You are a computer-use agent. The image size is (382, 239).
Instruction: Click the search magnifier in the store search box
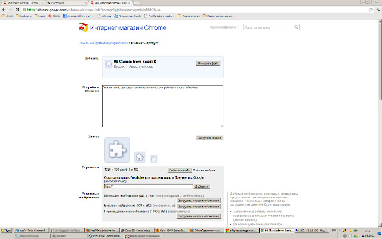click(x=296, y=27)
